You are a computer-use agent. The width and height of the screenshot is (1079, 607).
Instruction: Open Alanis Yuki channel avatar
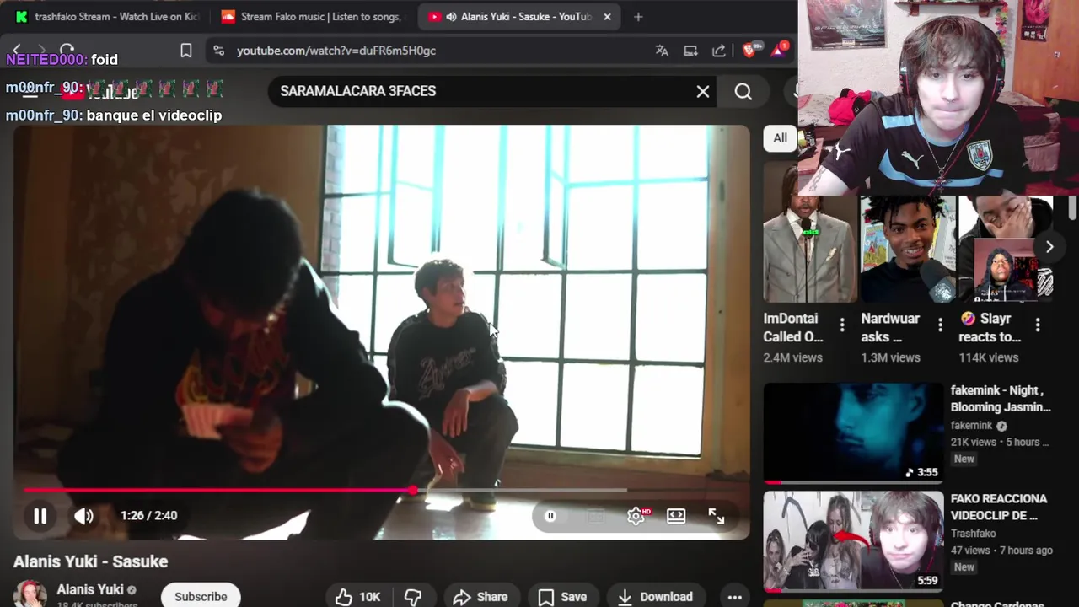(x=30, y=594)
